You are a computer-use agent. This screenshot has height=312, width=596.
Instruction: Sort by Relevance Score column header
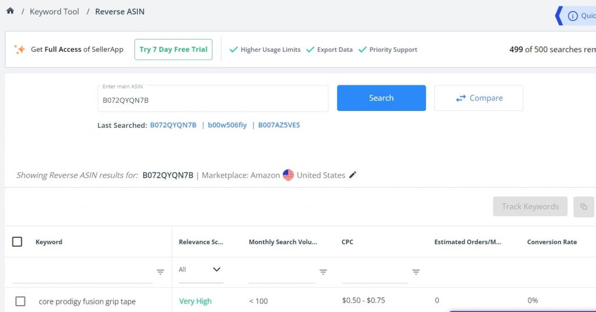201,242
